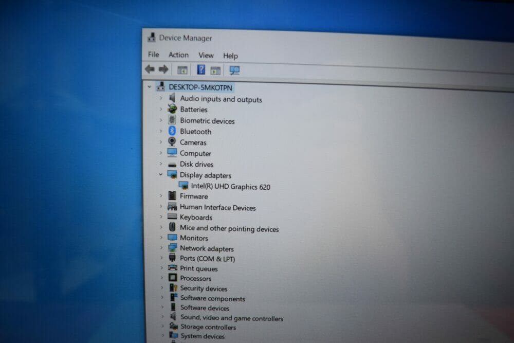Select the Monitors label
This screenshot has height=343, width=514.
pyautogui.click(x=194, y=238)
